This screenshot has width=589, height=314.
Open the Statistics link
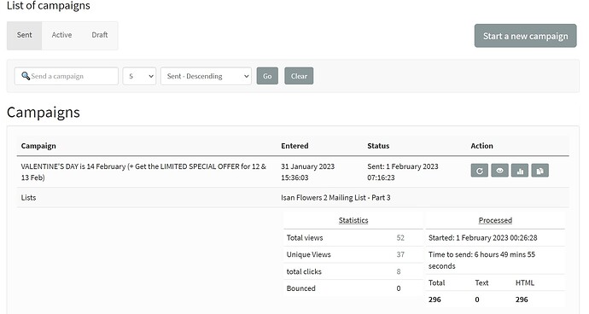click(x=353, y=220)
